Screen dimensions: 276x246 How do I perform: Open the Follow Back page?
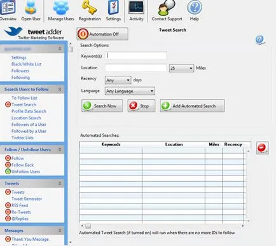pos(23,165)
